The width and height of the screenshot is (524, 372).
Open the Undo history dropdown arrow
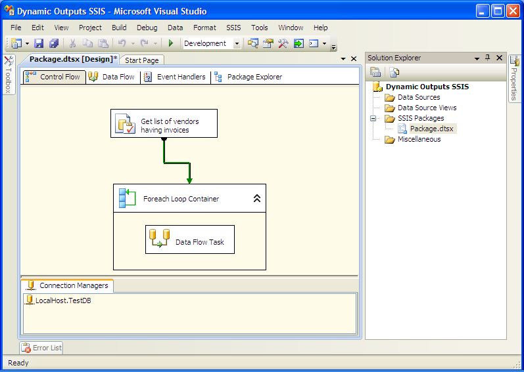click(x=133, y=44)
